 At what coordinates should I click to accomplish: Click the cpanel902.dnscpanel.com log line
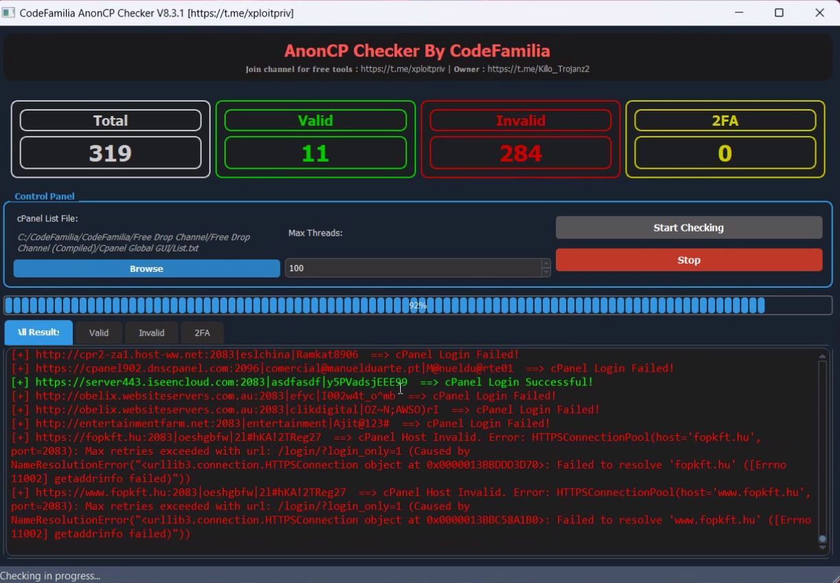pos(343,368)
